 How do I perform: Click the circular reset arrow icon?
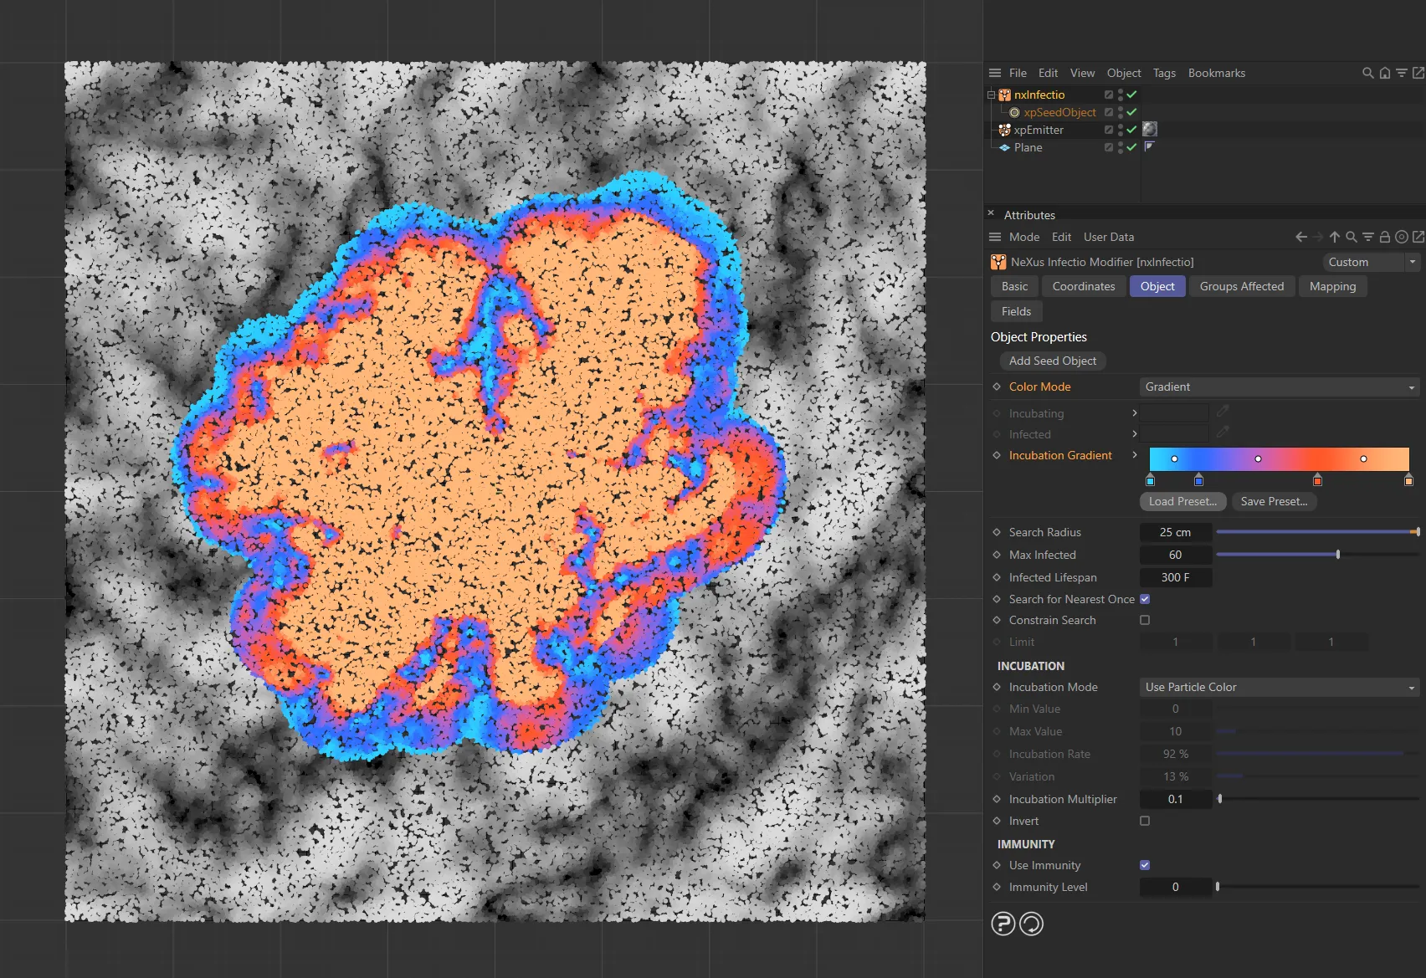1031,924
